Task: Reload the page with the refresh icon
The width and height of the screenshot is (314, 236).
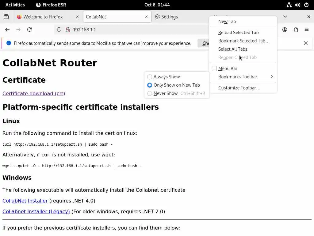Action: 29,30
